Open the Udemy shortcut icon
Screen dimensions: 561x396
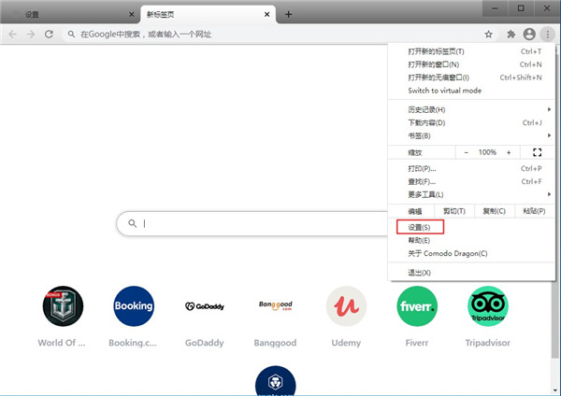[x=346, y=306]
